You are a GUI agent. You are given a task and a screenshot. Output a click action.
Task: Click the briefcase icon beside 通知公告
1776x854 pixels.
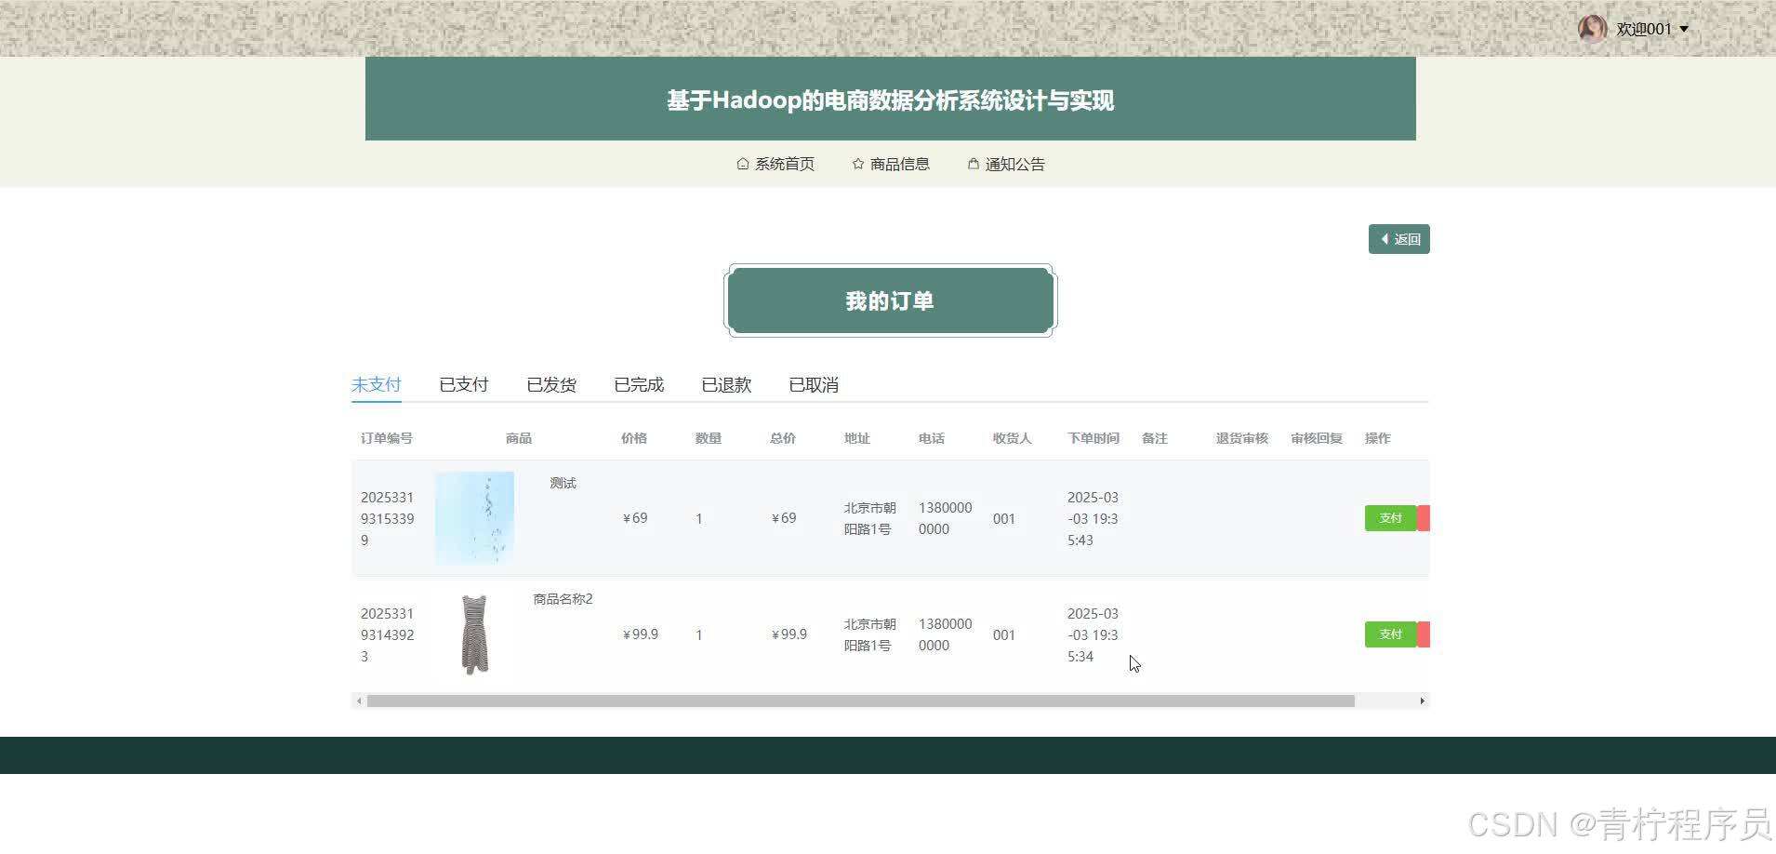[973, 163]
